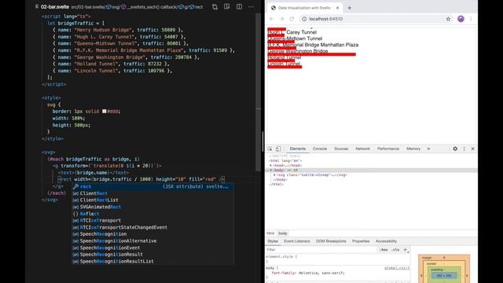
Task: Click the 02-bar.svelte editor tab title
Action: [x=54, y=7]
